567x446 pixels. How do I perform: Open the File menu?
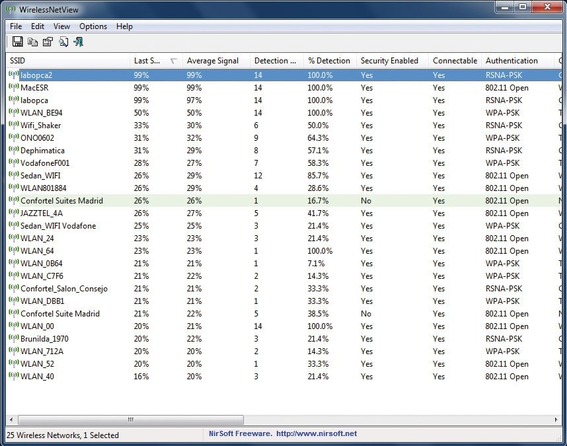click(x=16, y=26)
